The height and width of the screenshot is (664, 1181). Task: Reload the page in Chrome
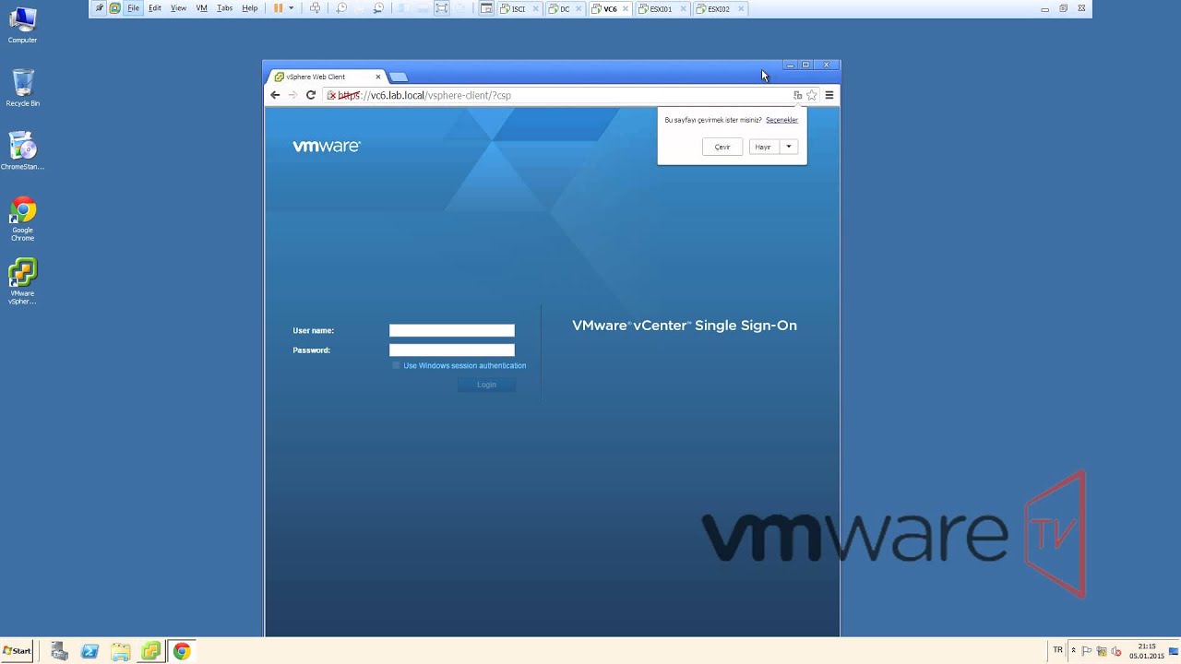point(311,95)
